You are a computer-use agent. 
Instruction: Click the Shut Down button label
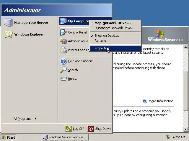(x=103, y=129)
